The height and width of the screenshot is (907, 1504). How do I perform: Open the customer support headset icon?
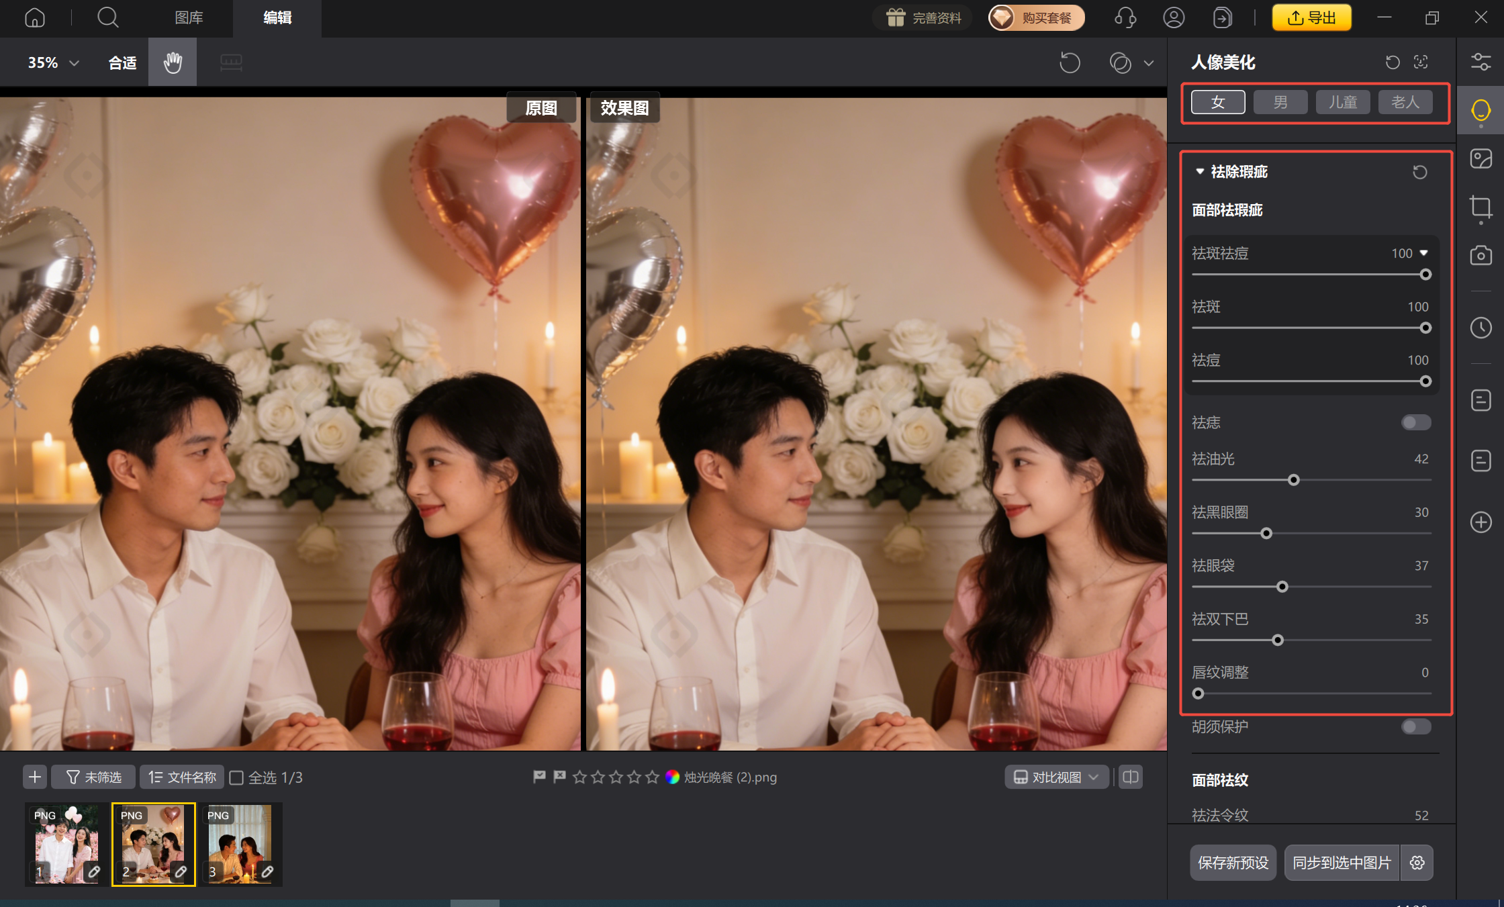click(x=1125, y=17)
